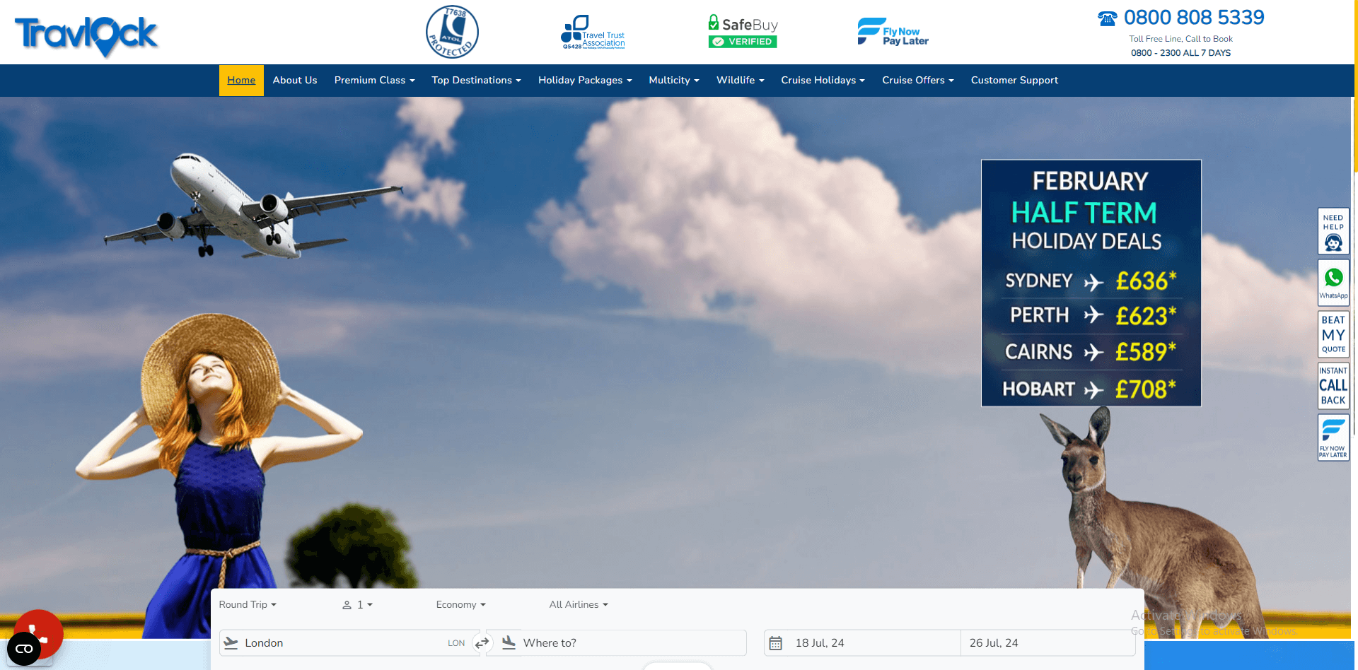
Task: Click the Sydney £636 deal
Action: [x=1091, y=281]
